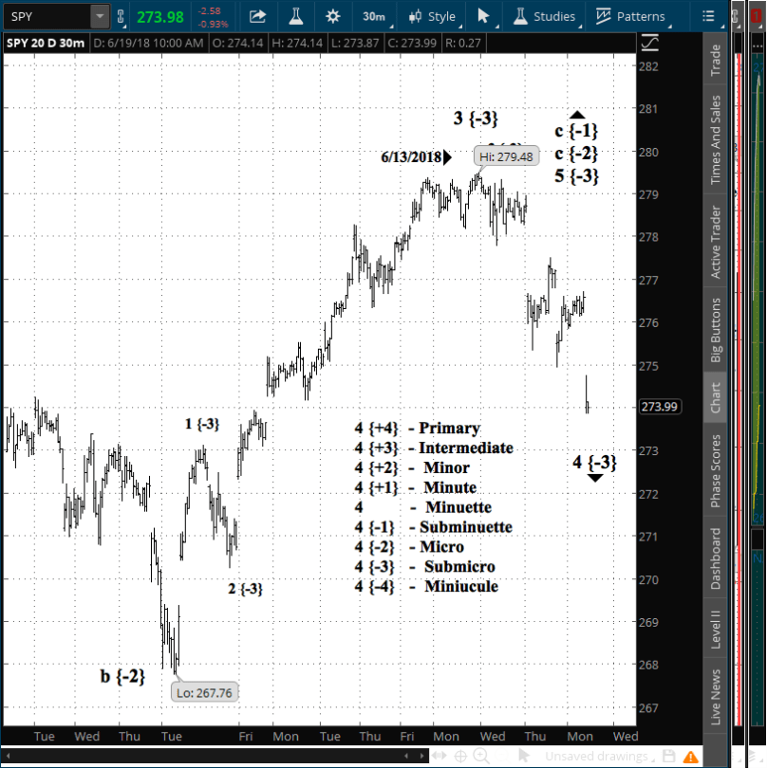This screenshot has height=768, width=767.
Task: Click the Share chart icon
Action: (257, 16)
